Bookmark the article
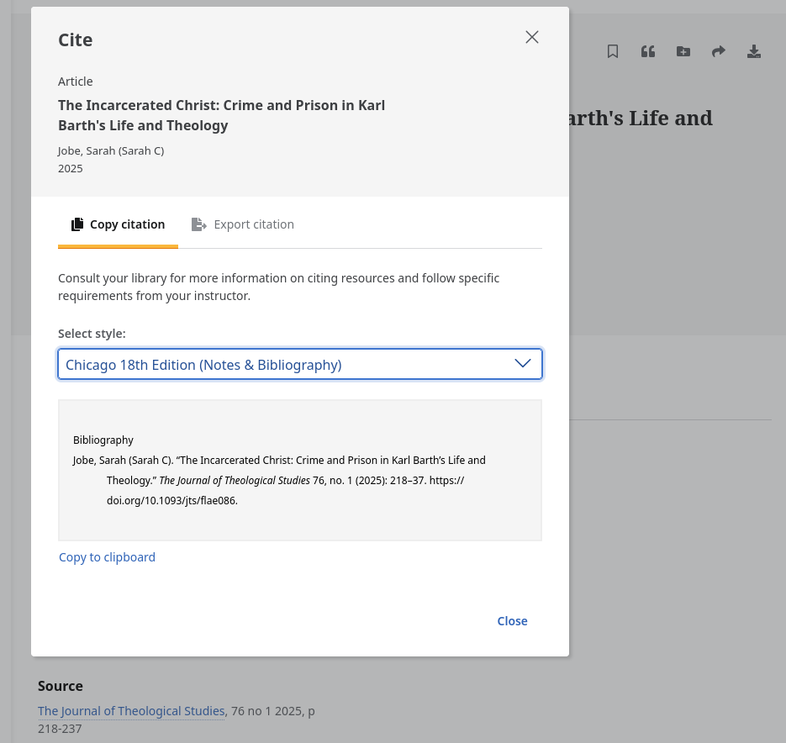 pyautogui.click(x=613, y=51)
